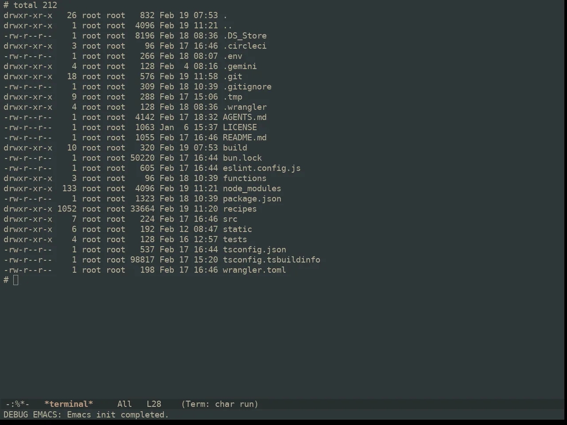
Task: Click the 98817 size of tsconfig.tsbuildinfo
Action: coord(142,260)
